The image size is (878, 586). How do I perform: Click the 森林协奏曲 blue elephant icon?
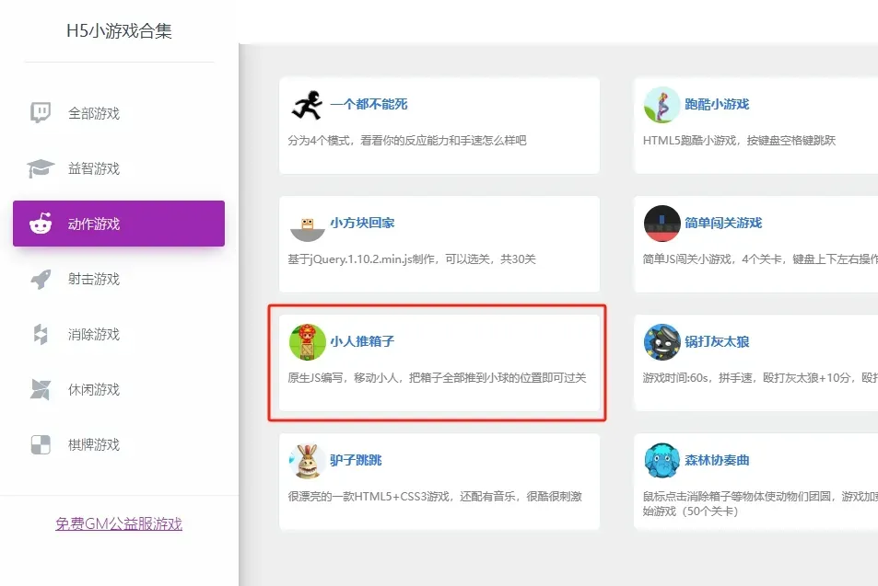point(661,460)
